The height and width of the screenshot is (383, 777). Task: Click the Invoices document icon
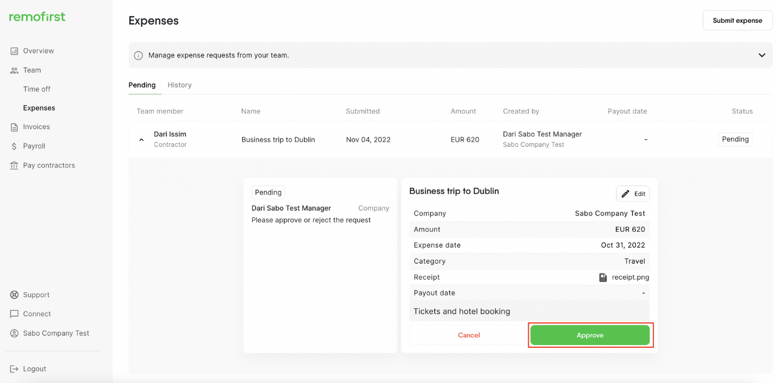pyautogui.click(x=15, y=127)
